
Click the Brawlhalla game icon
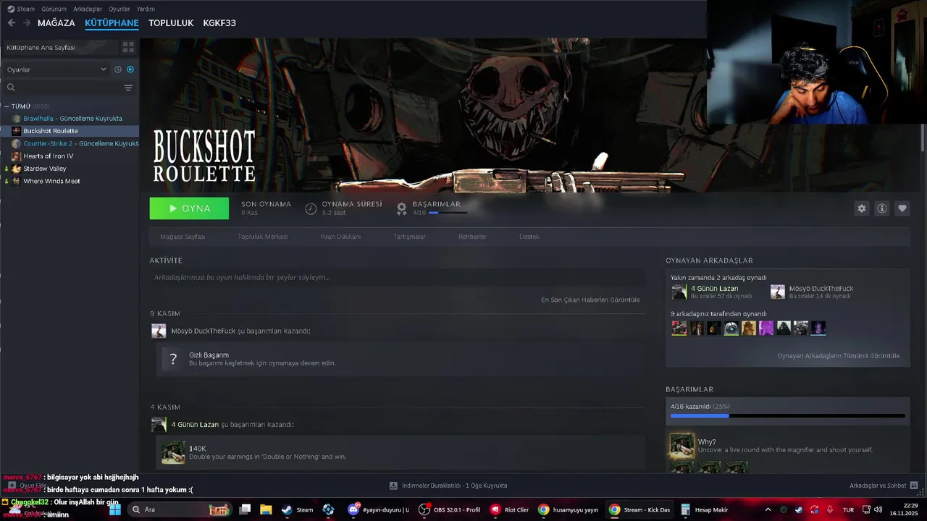pos(16,118)
